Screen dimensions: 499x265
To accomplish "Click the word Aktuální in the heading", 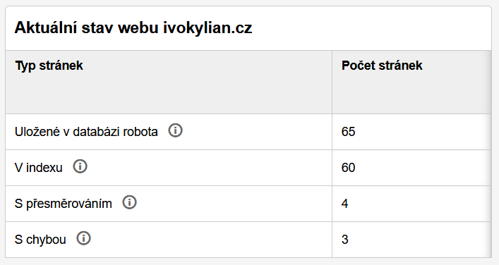I will [x=45, y=27].
